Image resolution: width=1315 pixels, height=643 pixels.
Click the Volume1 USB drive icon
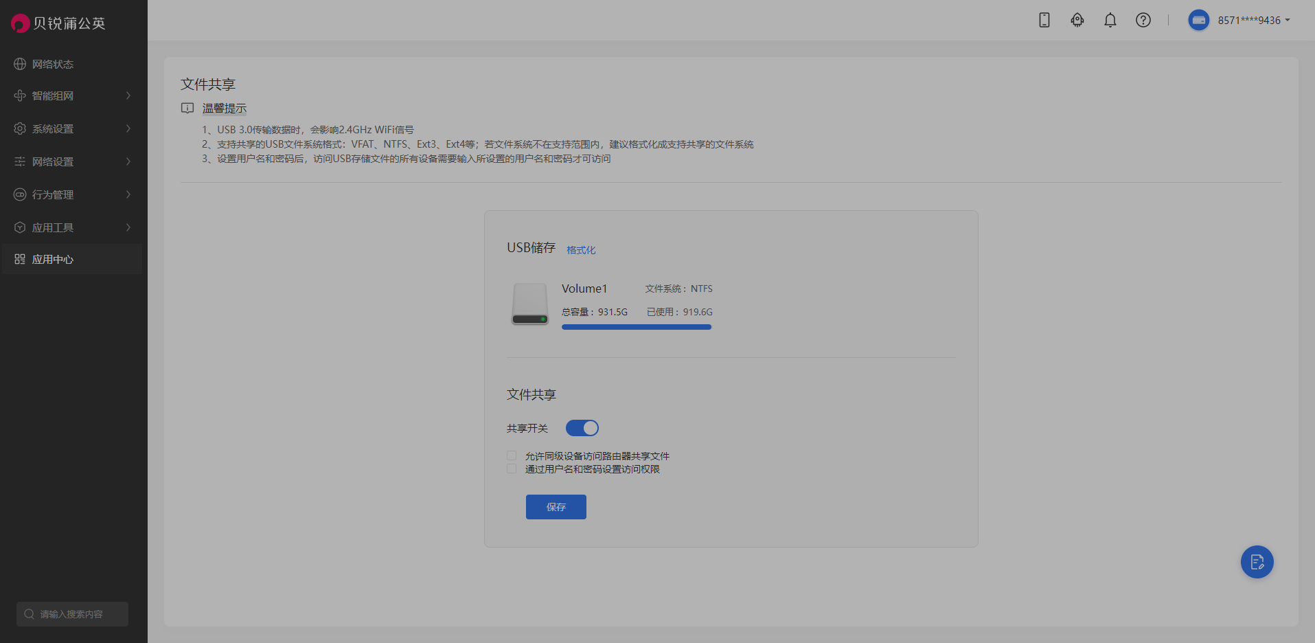529,303
